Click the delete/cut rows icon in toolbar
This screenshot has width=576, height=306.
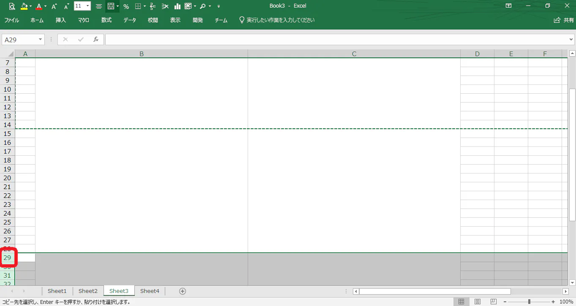[165, 6]
